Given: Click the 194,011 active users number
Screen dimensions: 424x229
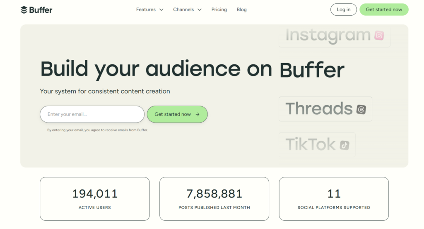Looking at the screenshot, I should (95, 194).
